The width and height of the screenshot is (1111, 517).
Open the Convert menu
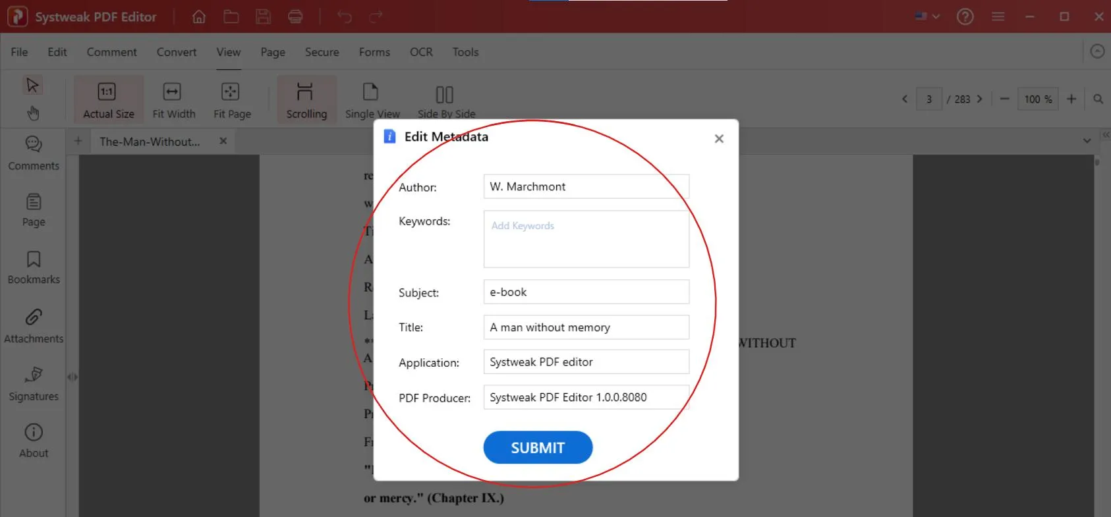pyautogui.click(x=176, y=52)
